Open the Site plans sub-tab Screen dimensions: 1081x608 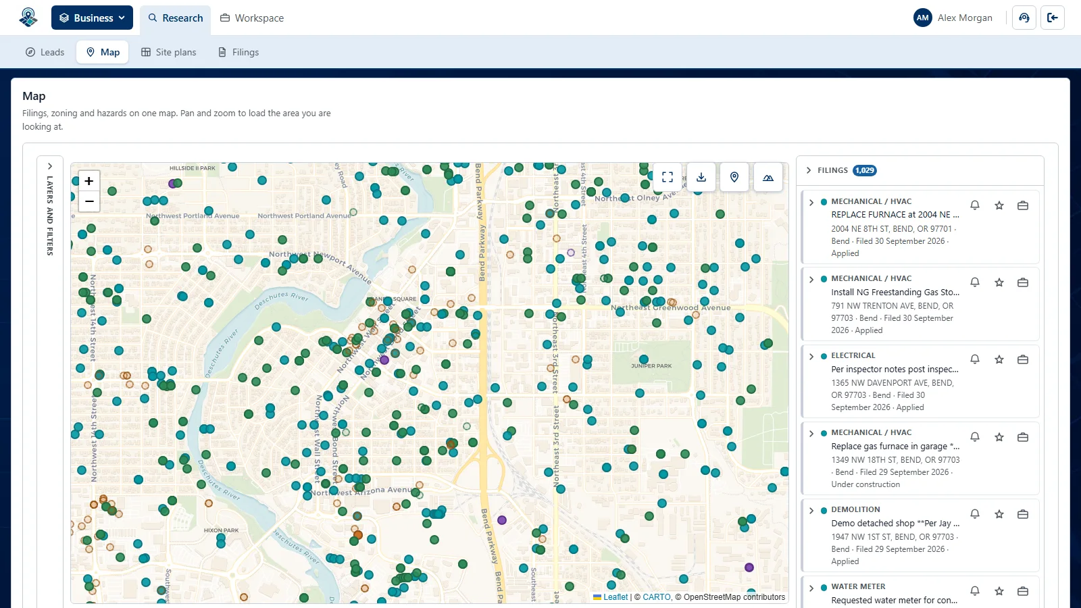(x=168, y=52)
